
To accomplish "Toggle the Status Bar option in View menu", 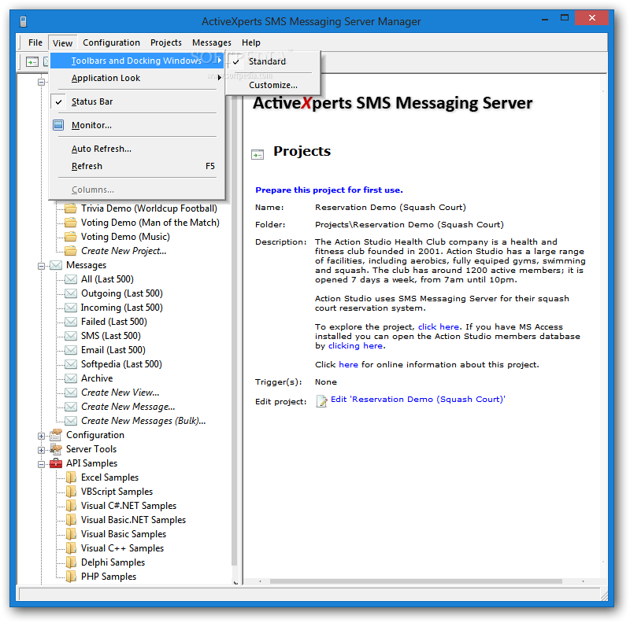I will (x=136, y=101).
